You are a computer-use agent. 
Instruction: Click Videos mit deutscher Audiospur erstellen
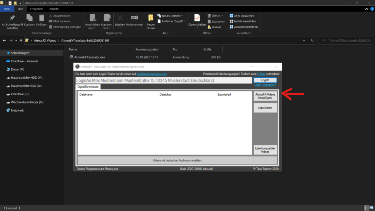pos(177,160)
